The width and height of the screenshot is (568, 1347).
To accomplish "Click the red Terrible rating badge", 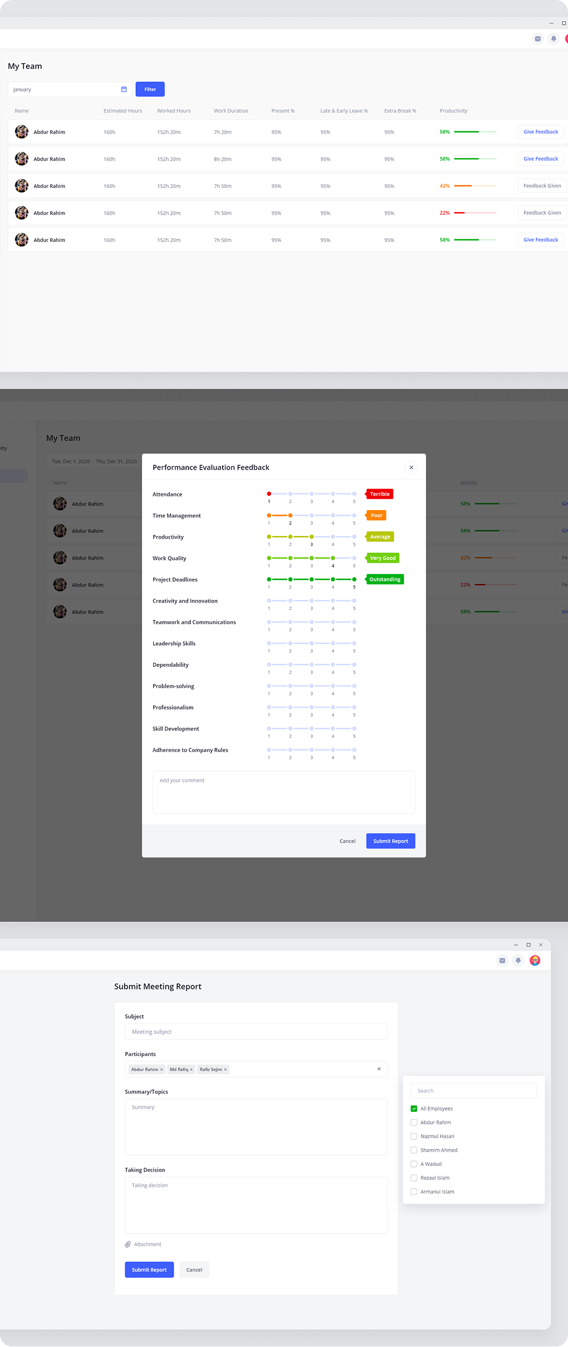I will click(379, 494).
